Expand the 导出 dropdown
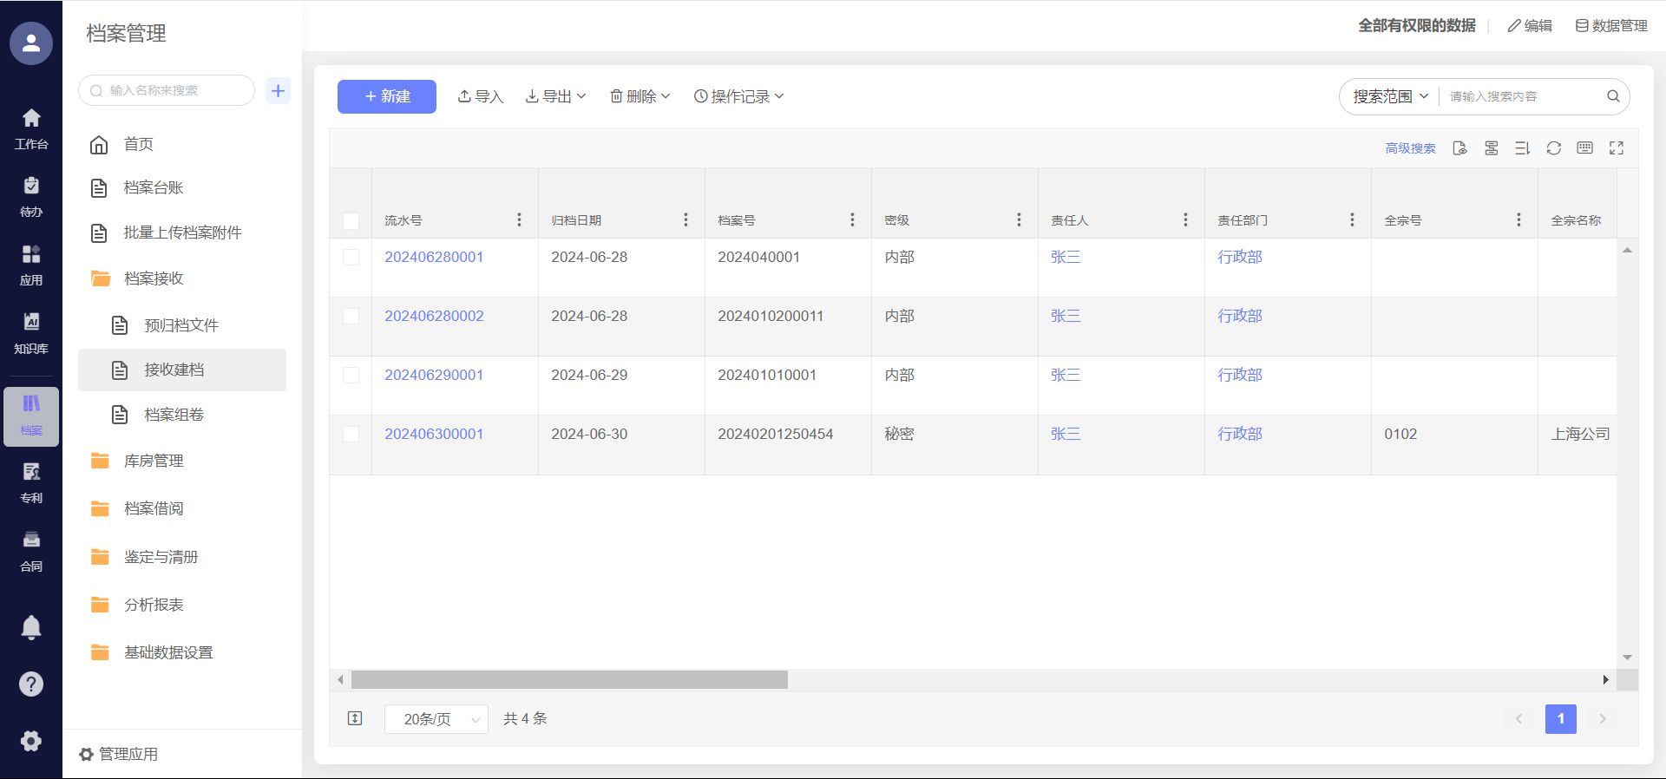Screen dimensions: 1666x779 click(x=556, y=96)
